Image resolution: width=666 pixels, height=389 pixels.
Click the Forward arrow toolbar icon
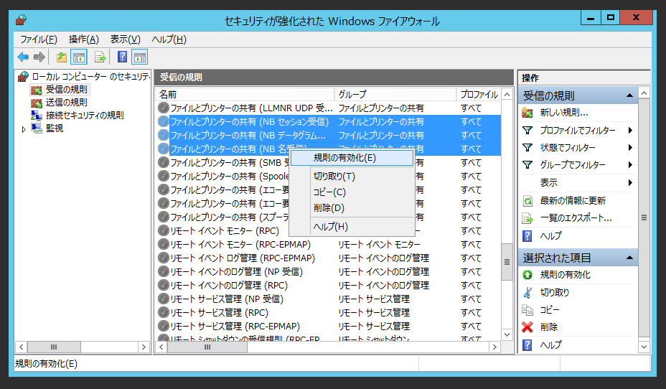pyautogui.click(x=39, y=57)
